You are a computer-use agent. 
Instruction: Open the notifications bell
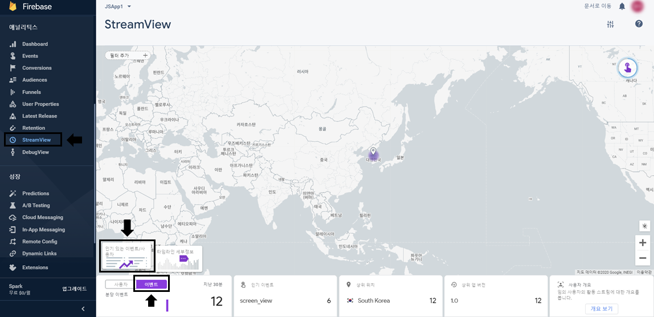pos(622,6)
